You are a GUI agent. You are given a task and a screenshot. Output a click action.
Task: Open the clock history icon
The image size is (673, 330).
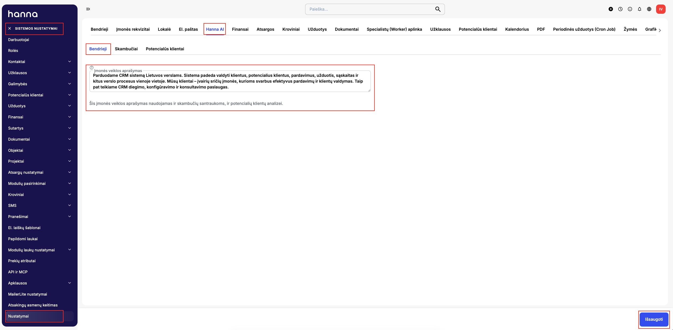tap(620, 9)
